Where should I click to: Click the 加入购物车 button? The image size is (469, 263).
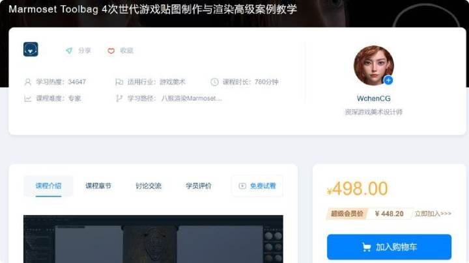click(389, 247)
